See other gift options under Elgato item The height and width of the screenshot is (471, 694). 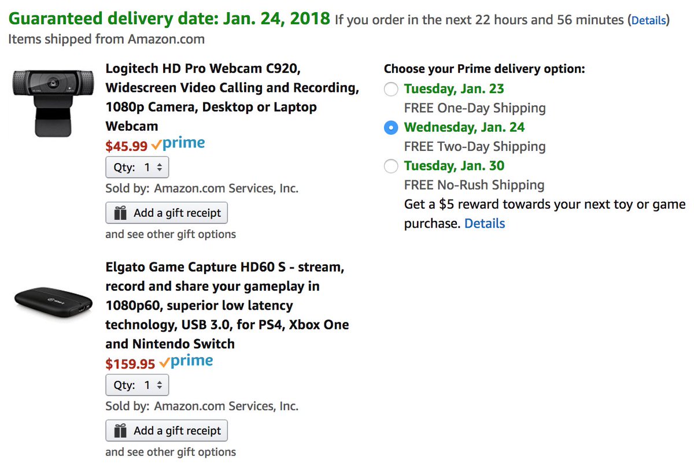(x=171, y=452)
